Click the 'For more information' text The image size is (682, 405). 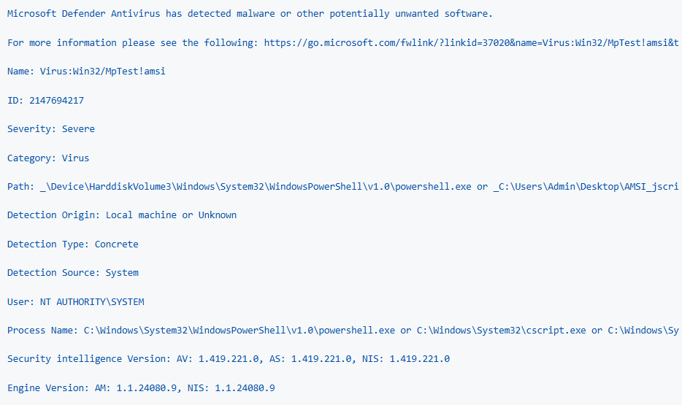[62, 42]
